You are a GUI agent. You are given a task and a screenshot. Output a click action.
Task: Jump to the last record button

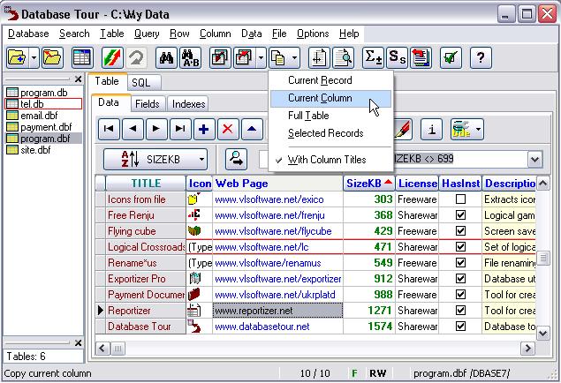click(x=180, y=129)
